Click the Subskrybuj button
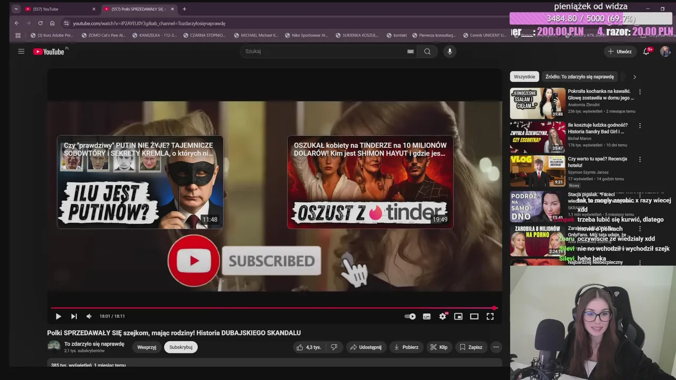 point(181,347)
